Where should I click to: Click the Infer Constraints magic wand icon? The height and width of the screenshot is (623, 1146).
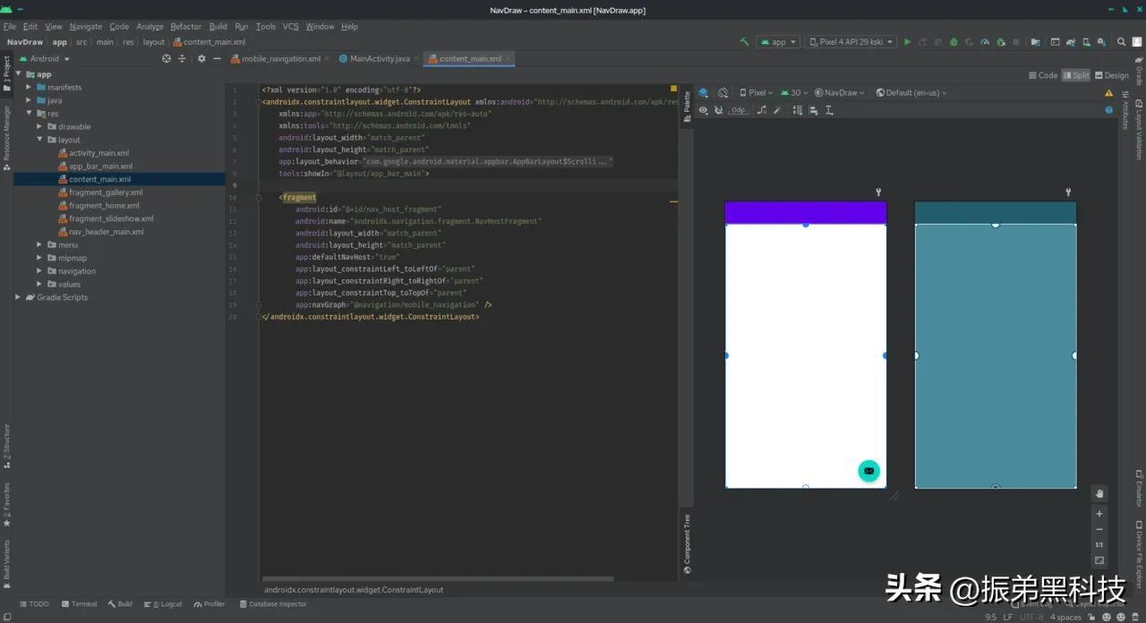click(x=777, y=110)
